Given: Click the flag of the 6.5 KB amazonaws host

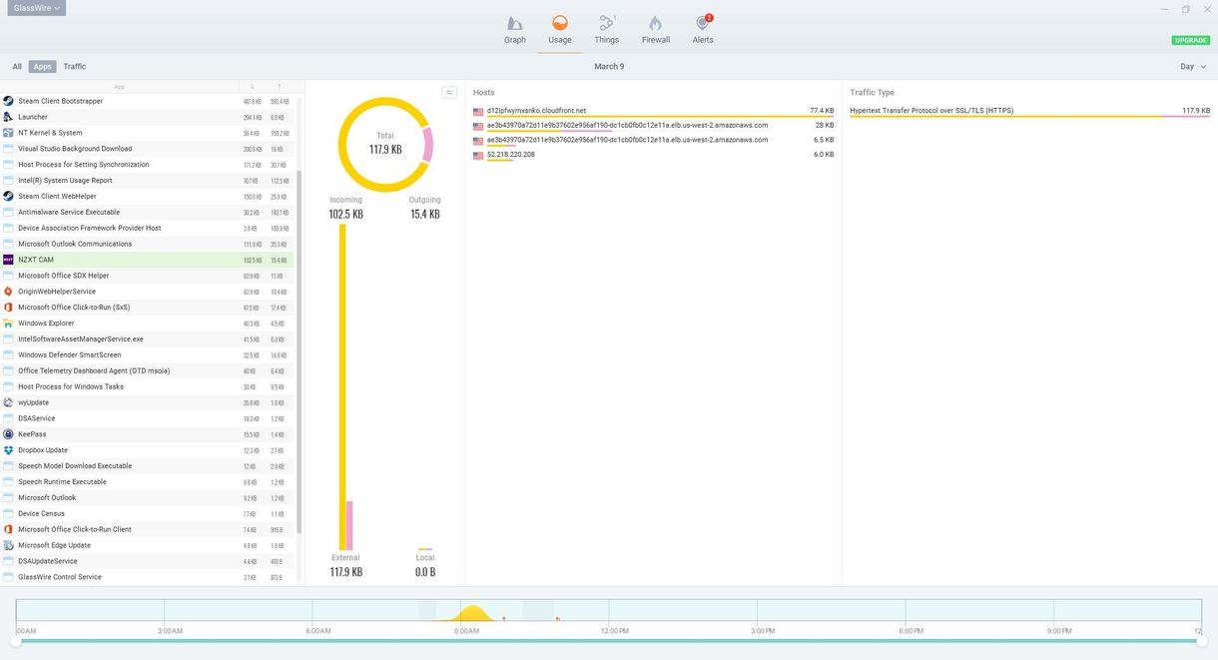Looking at the screenshot, I should tap(478, 141).
